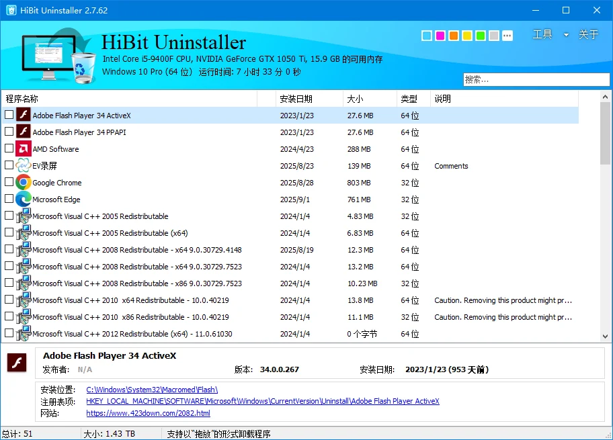
Task: Click the 大小: 1.43 TB status bar entry
Action: [109, 434]
